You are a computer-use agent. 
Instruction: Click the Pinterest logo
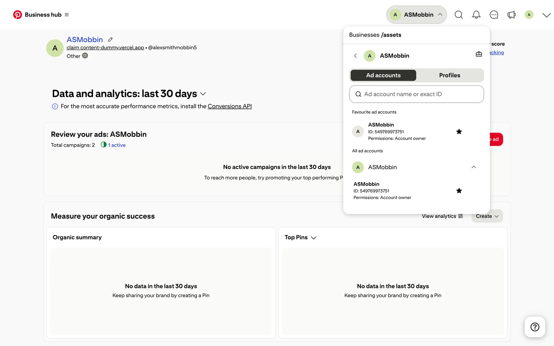click(x=17, y=15)
